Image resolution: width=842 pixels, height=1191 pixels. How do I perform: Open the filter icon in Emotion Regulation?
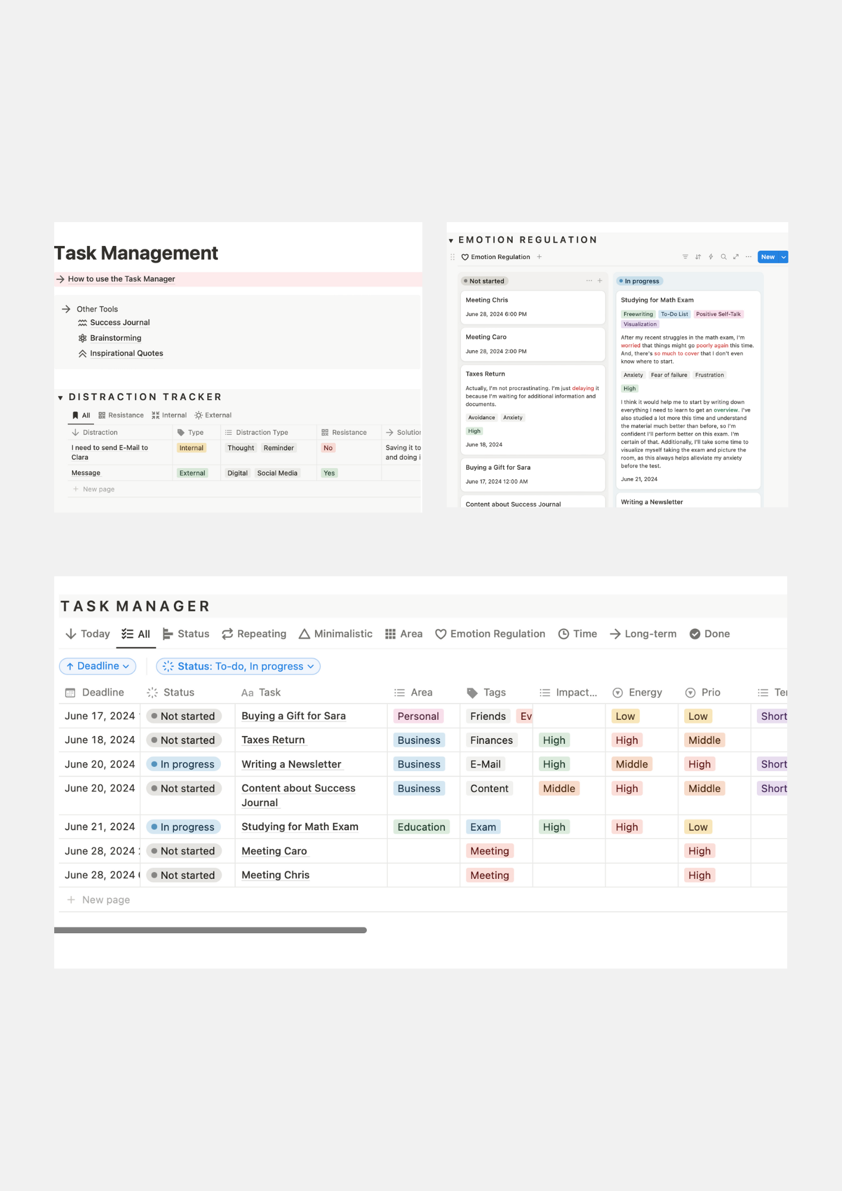tap(685, 257)
